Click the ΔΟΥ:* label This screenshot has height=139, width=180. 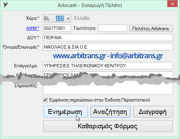33,38
